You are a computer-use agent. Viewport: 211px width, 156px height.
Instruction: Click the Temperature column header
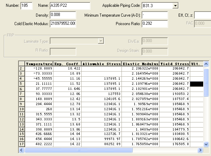39,64
